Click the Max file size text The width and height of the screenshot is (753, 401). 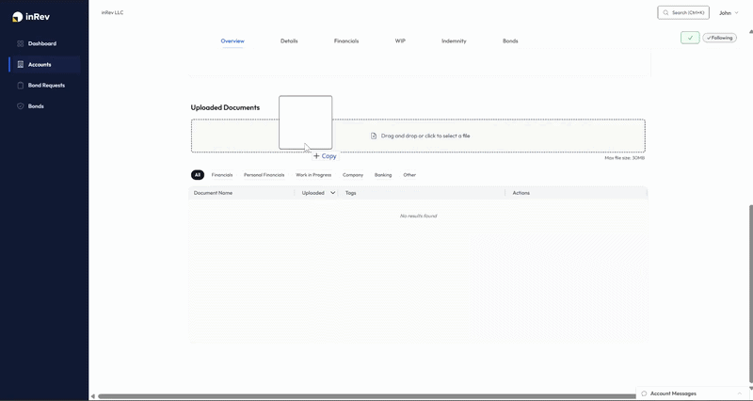point(624,158)
